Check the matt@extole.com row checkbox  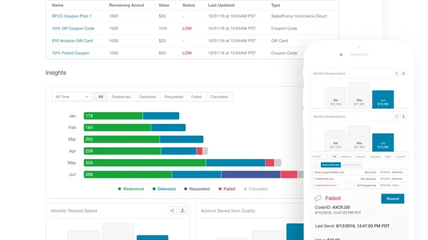pos(313,179)
